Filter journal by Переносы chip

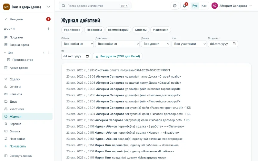click(x=94, y=30)
